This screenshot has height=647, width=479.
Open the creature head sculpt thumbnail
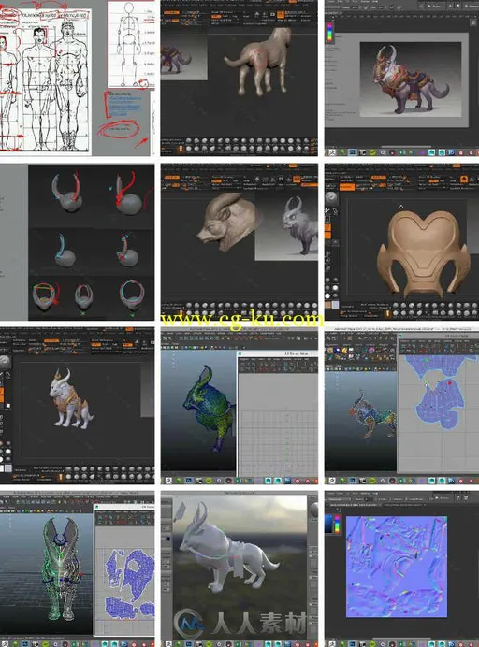[239, 242]
